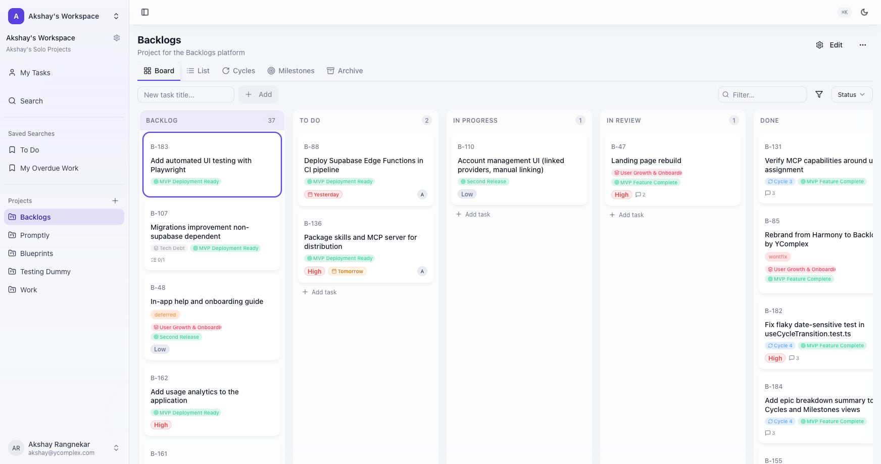Collapse the sidebar using the panel icon

145,12
